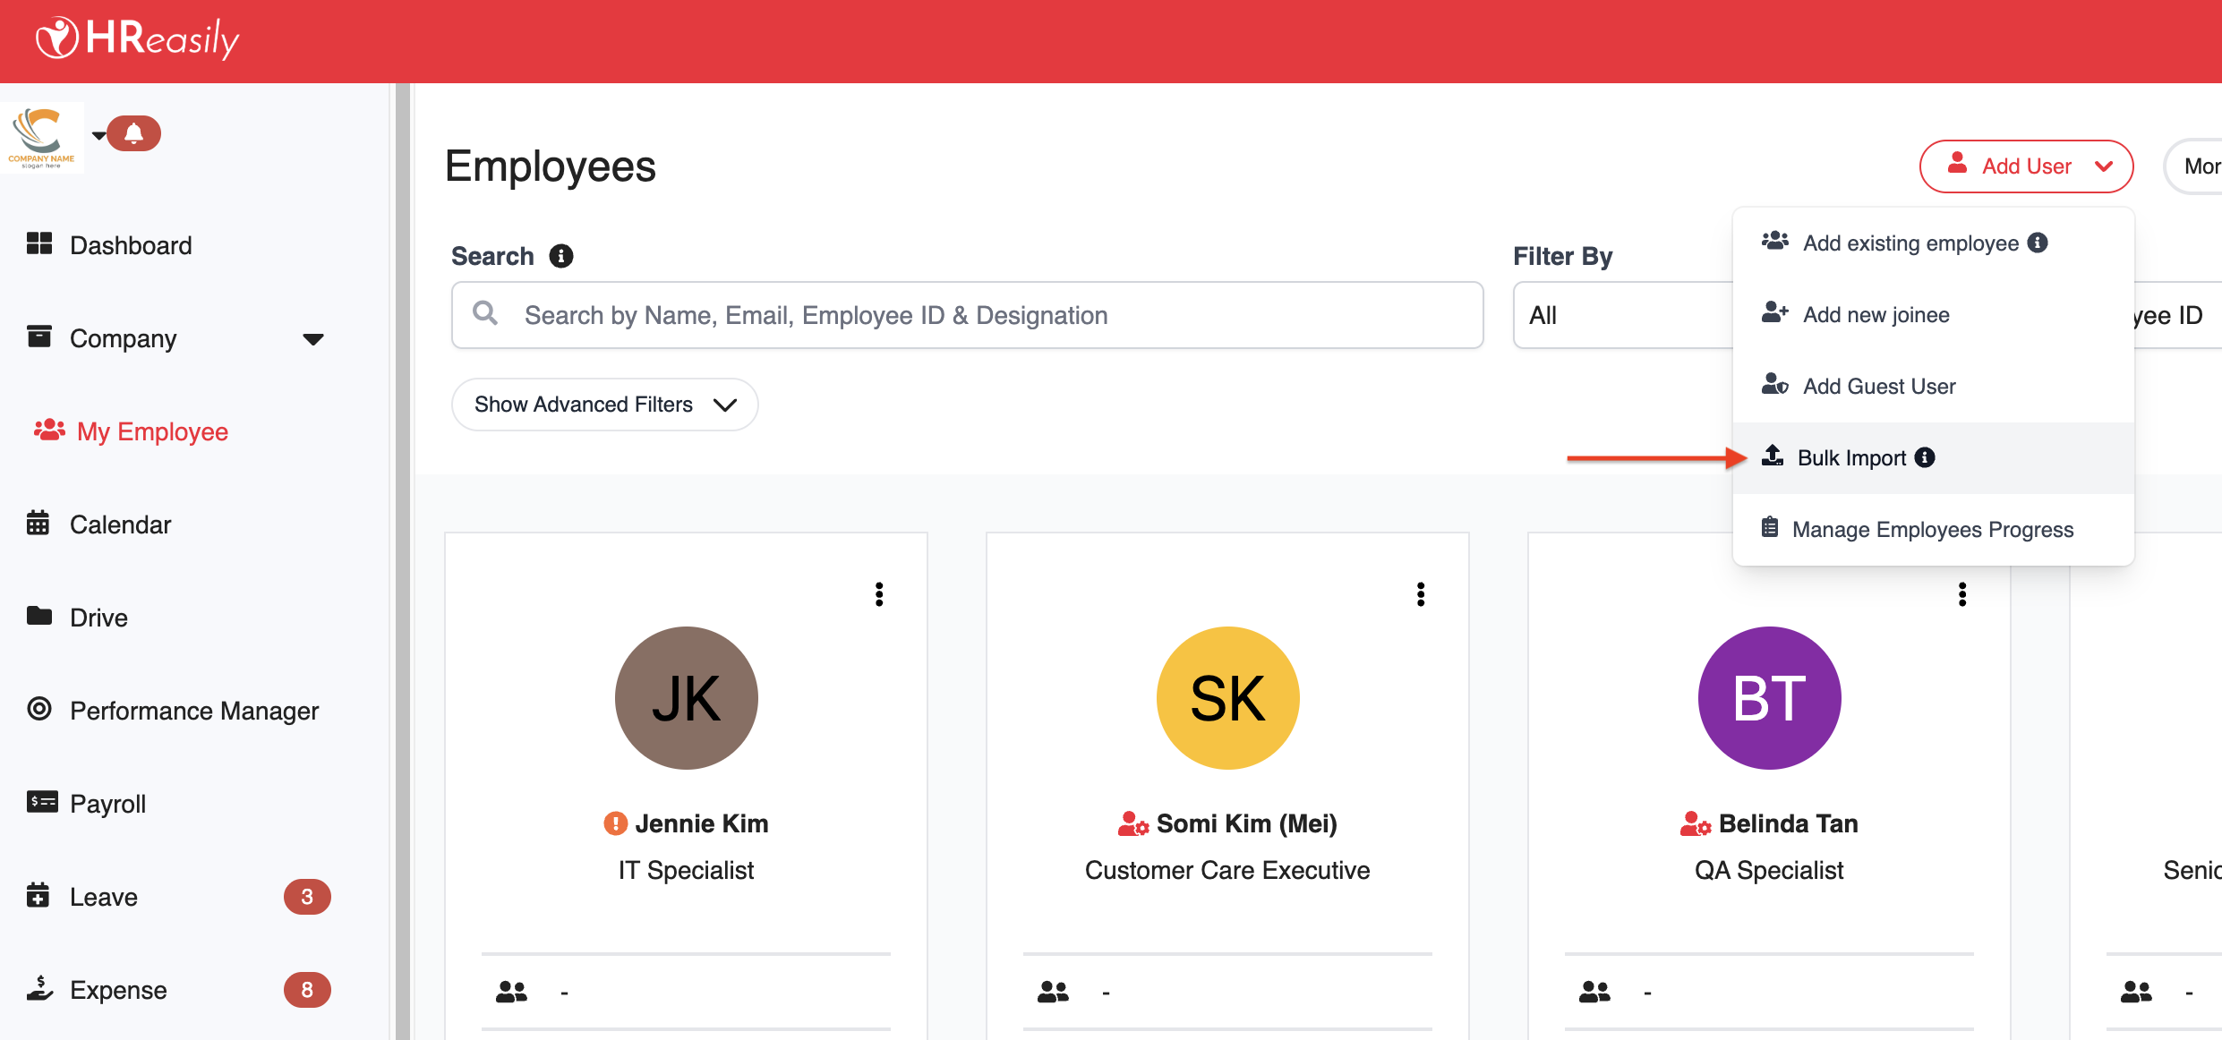Choose Add new joinee option
The image size is (2222, 1040).
tap(1876, 315)
